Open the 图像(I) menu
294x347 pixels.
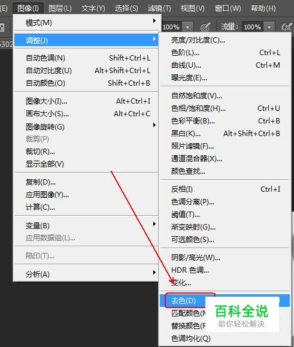[x=28, y=8]
